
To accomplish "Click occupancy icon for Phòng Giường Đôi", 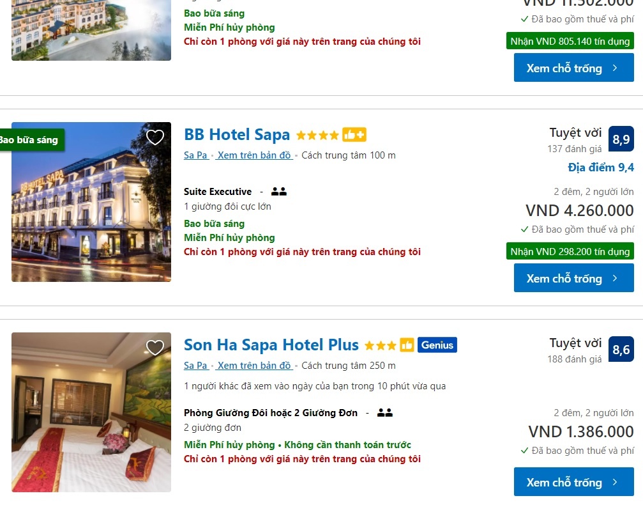I will point(384,413).
